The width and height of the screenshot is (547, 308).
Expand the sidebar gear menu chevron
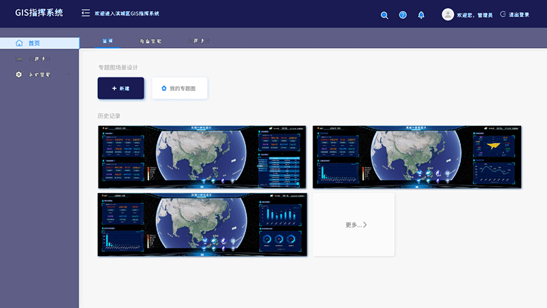(x=68, y=75)
